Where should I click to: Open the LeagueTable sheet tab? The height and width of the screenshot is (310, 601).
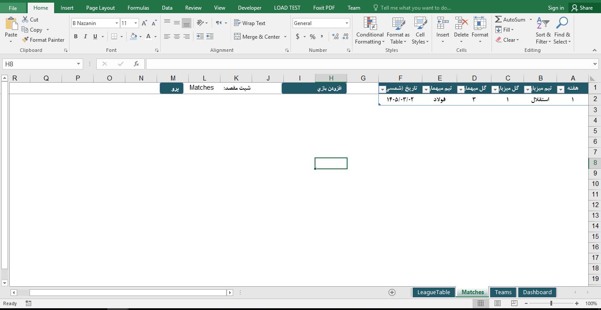pos(433,292)
